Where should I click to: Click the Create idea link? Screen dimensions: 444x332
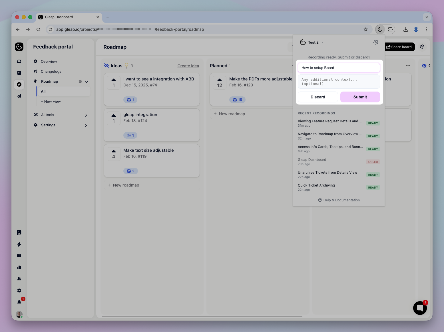coord(188,66)
